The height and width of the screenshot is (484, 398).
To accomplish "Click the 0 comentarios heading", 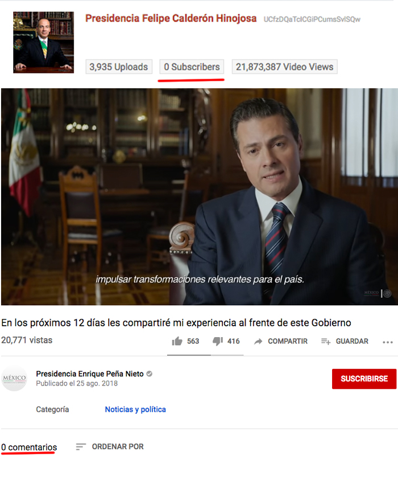I will (x=28, y=448).
